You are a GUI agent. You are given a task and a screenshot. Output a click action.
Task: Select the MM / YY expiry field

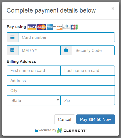click(x=39, y=51)
